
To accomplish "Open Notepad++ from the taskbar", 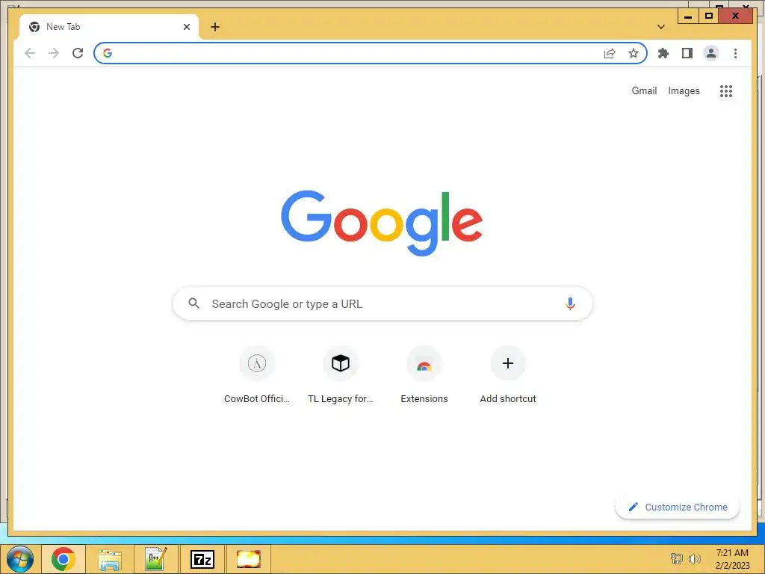I will [x=156, y=559].
